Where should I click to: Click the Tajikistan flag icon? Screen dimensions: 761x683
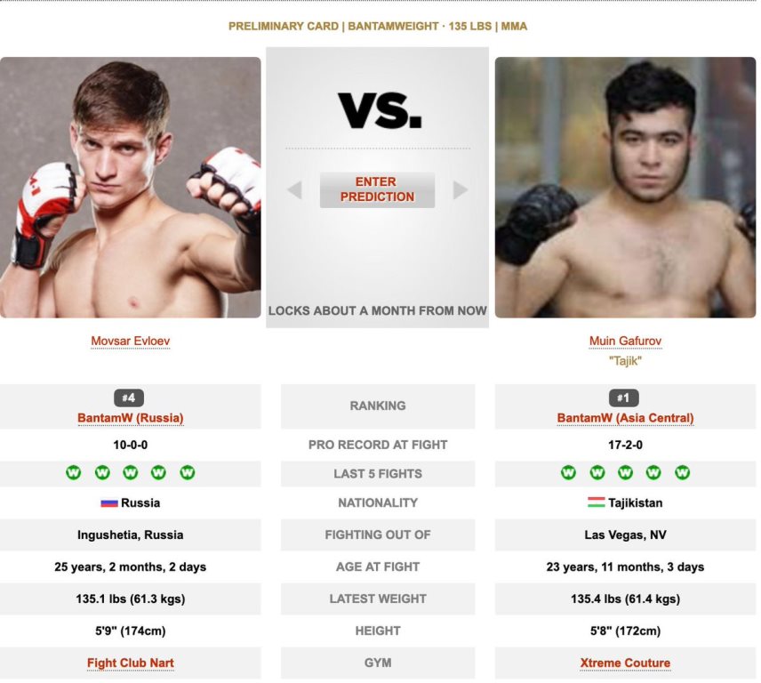tap(596, 502)
